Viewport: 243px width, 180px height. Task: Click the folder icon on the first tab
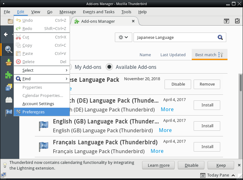(10, 21)
